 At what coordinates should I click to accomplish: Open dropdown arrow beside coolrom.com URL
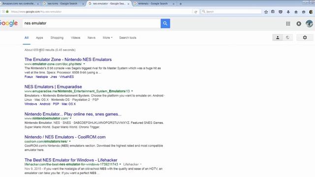coord(70,142)
